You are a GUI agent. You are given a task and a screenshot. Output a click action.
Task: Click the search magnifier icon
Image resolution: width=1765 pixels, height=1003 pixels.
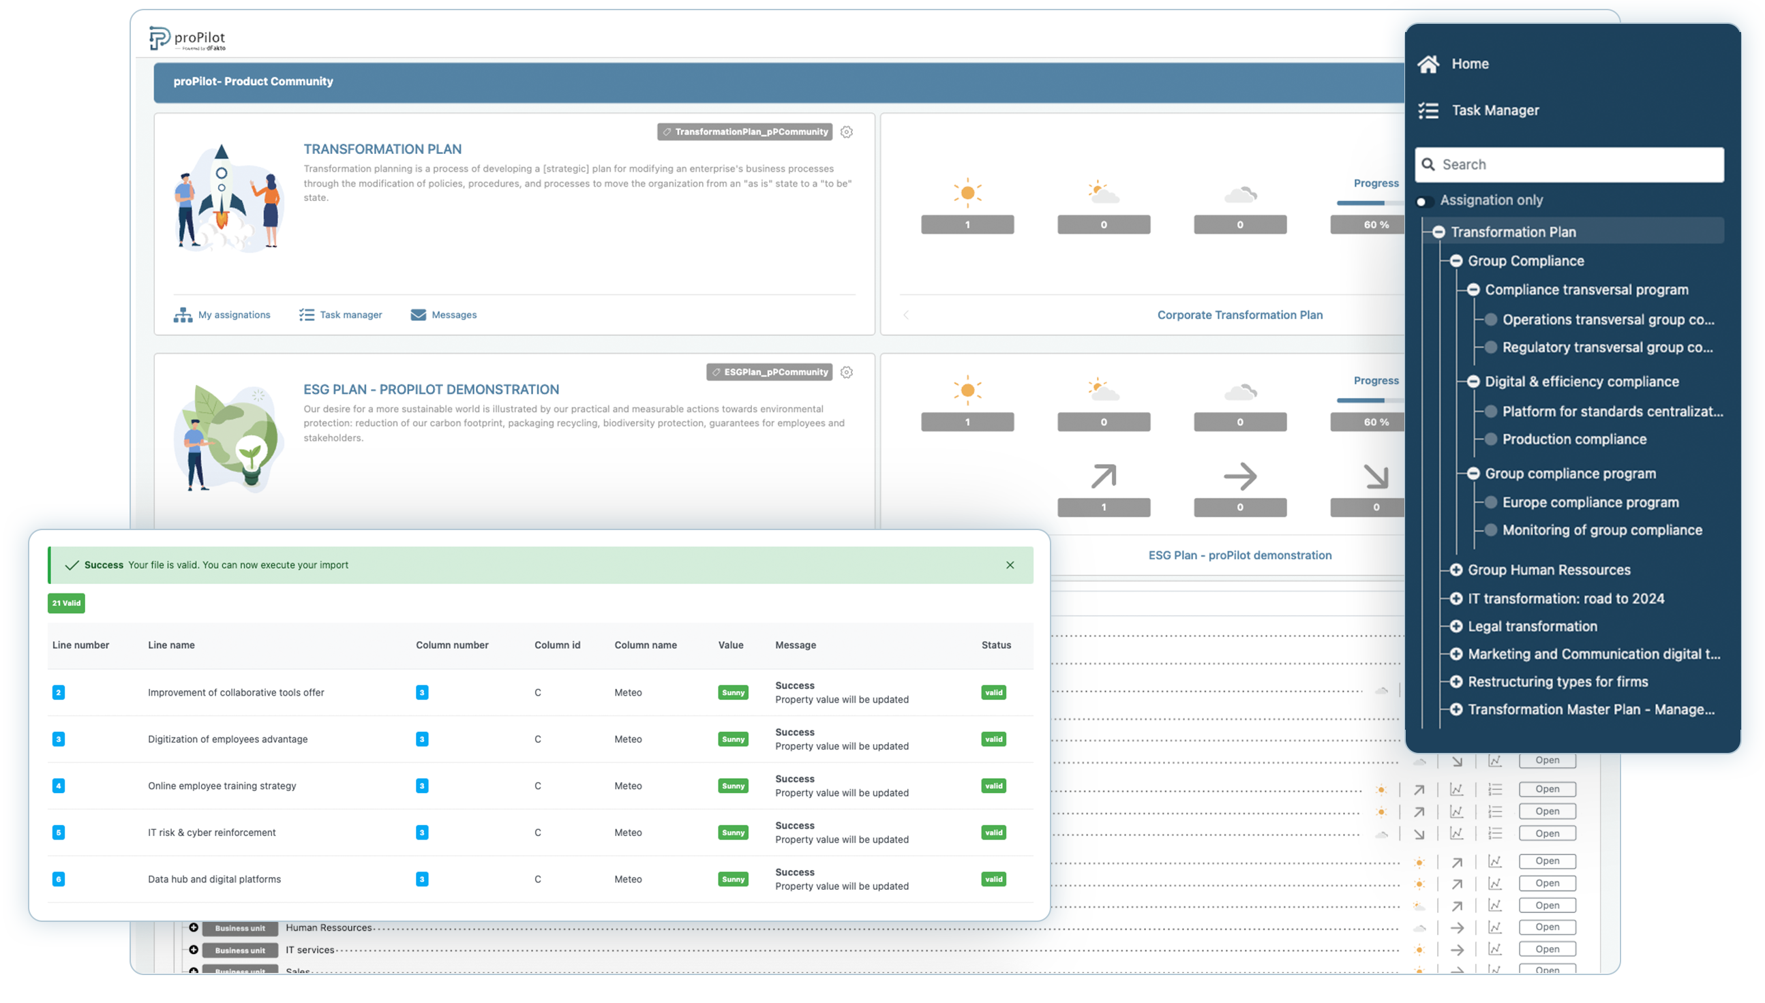pos(1428,165)
